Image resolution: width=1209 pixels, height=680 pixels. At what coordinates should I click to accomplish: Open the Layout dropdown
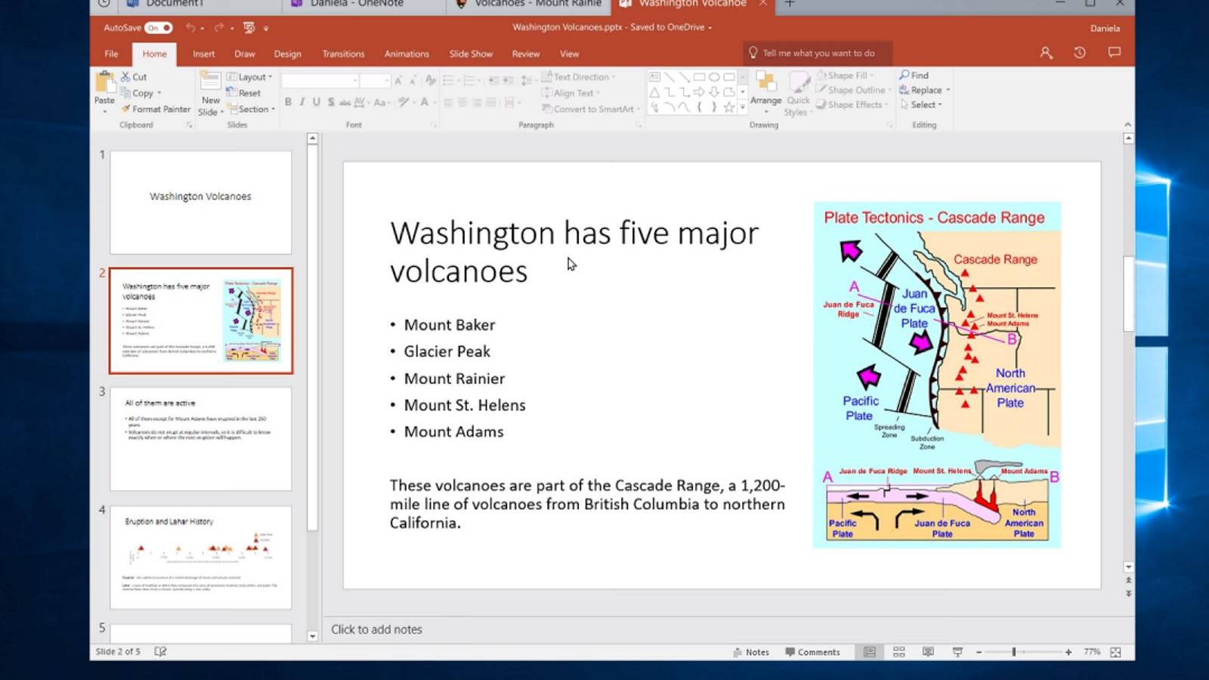[249, 77]
